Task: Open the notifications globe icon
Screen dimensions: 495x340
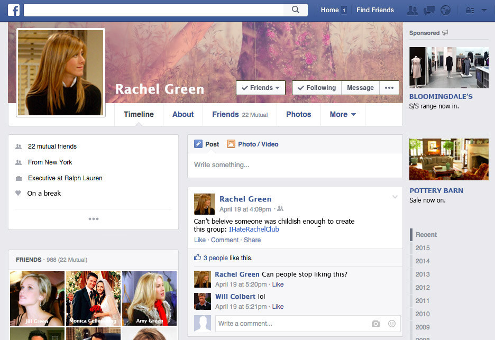Action: 445,10
